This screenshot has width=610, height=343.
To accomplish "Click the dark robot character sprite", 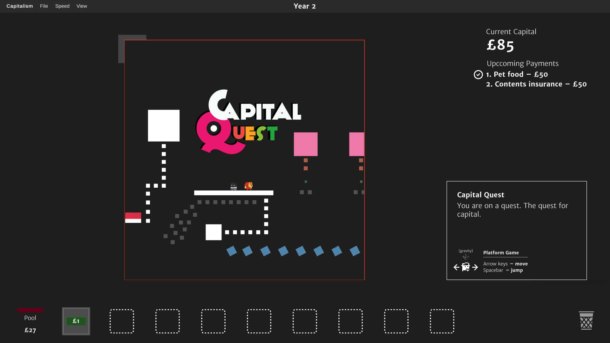I will tap(234, 186).
